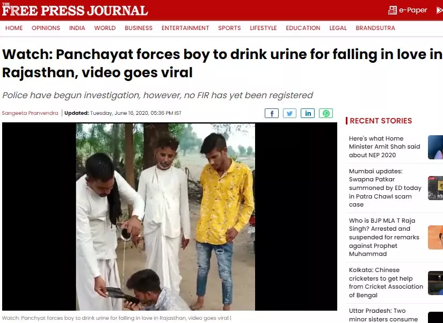Click the article's main video image

click(170, 217)
